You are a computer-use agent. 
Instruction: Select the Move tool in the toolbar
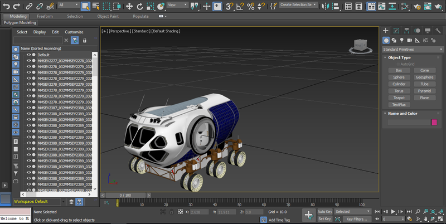[129, 6]
